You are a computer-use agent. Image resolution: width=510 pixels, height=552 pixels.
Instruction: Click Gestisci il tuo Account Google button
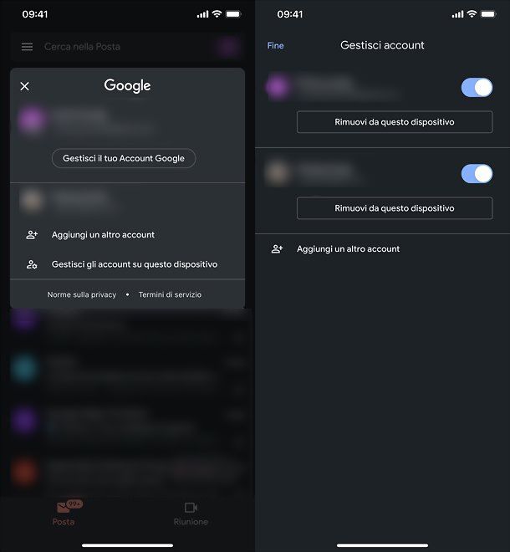(124, 158)
